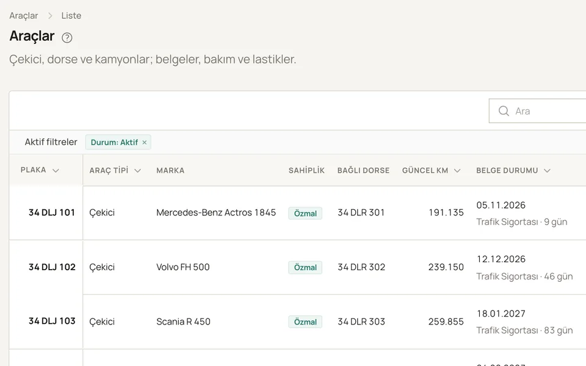
Task: Click the Aktif filtreler label
Action: pyautogui.click(x=51, y=142)
